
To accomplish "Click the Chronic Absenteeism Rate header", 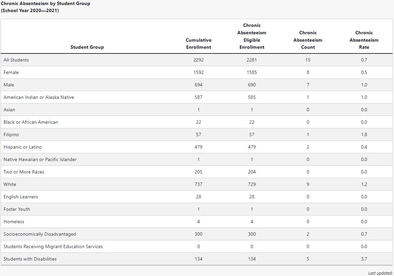I will tap(364, 40).
